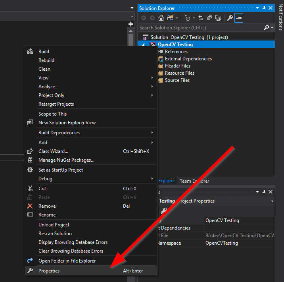
Task: Click the wrench icon beside Properties
Action: point(30,270)
